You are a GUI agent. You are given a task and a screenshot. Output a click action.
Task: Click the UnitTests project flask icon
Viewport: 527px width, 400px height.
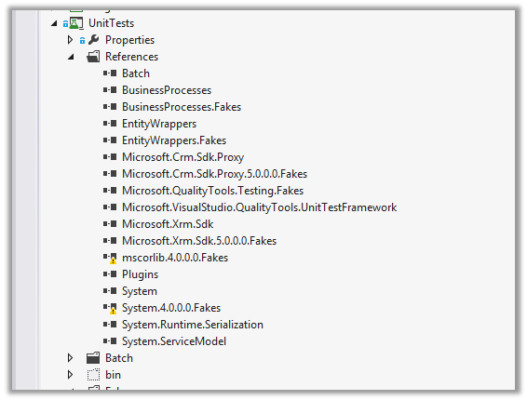pyautogui.click(x=76, y=23)
